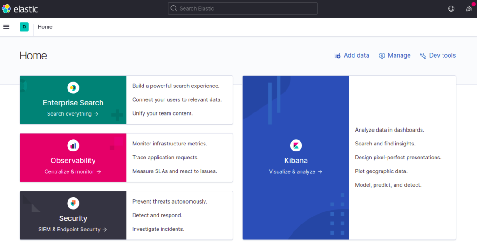Open the help menu lifebuoy icon
The width and height of the screenshot is (477, 250).
click(x=451, y=9)
